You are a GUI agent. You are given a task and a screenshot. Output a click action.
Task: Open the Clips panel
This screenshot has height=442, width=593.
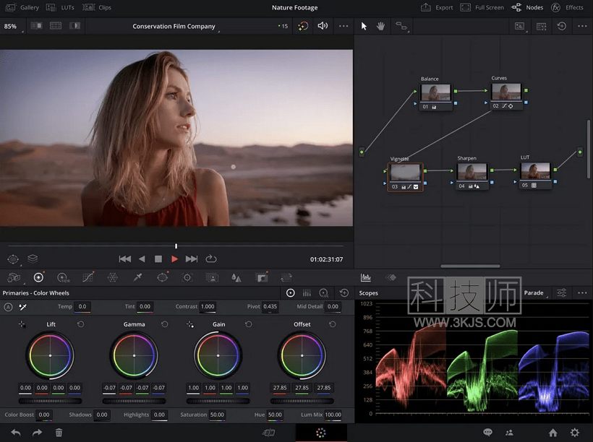pyautogui.click(x=97, y=7)
